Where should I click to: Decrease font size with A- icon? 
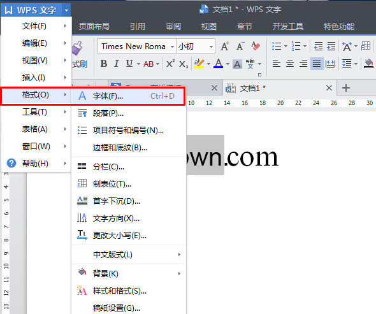point(240,46)
